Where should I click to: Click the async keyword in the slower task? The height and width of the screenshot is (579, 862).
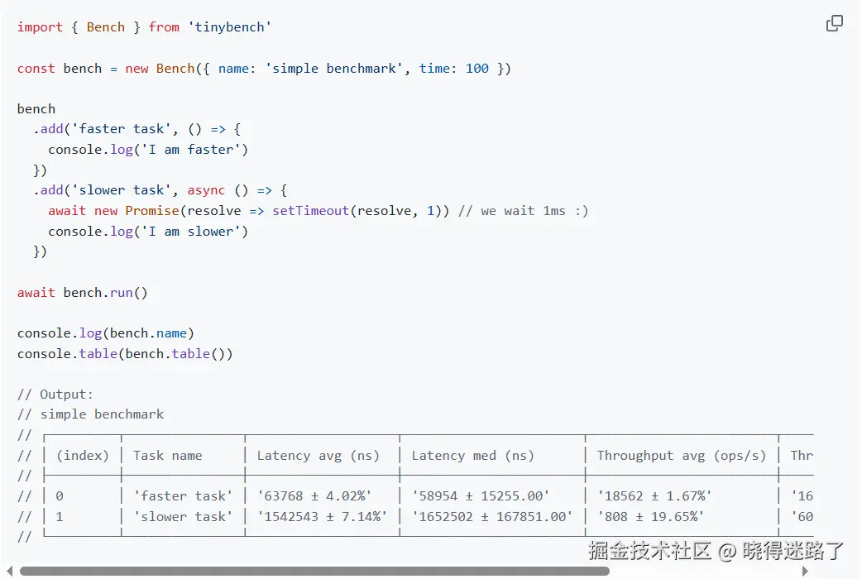[206, 190]
